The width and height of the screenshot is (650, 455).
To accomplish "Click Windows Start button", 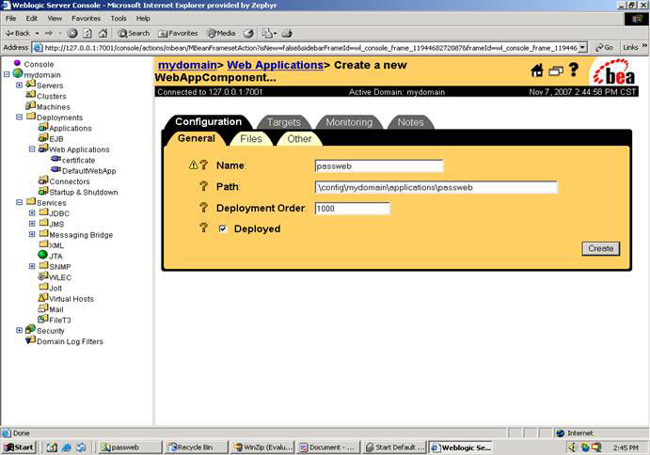I will (x=19, y=447).
